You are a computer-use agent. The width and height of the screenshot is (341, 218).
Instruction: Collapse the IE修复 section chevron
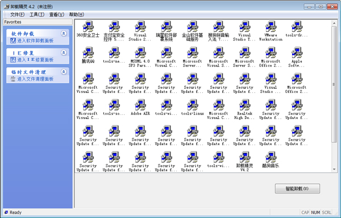tap(64, 52)
